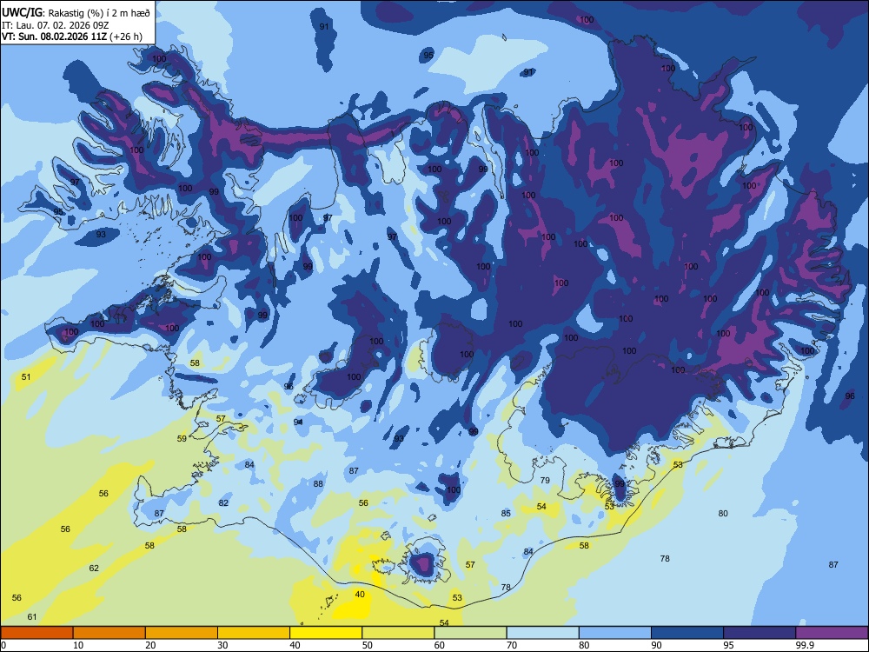The height and width of the screenshot is (652, 869).
Task: Click the 30–40 amber legend swatch
Action: (x=254, y=633)
